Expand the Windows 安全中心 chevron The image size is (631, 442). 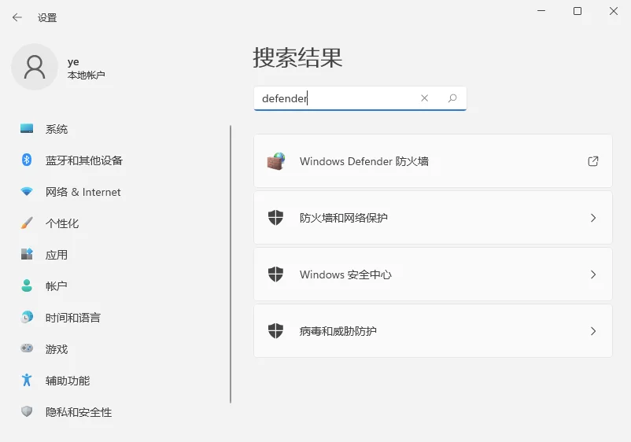pos(593,274)
